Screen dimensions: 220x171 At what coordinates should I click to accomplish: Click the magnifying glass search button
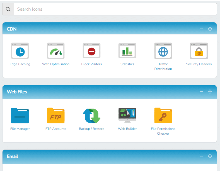[8, 9]
